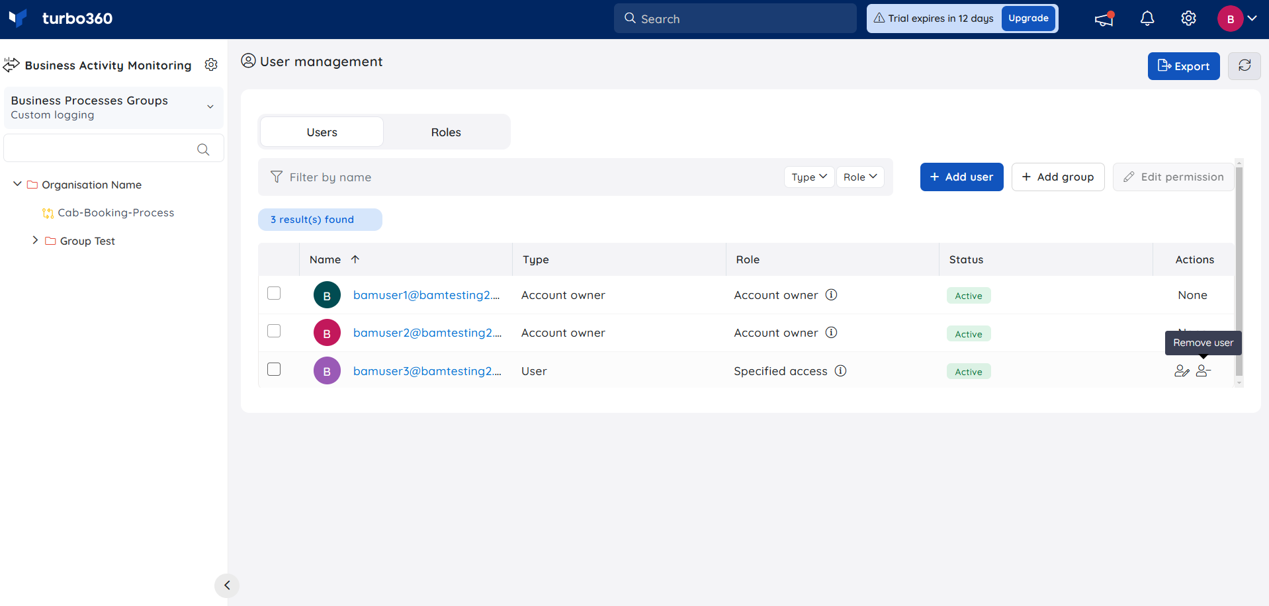Select the bamuser1 row checkbox
Viewport: 1269px width, 606px height.
(274, 293)
